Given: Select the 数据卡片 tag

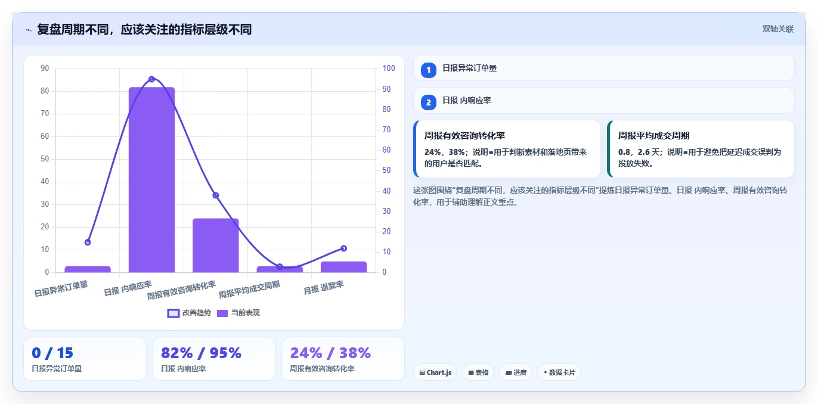Looking at the screenshot, I should (559, 372).
